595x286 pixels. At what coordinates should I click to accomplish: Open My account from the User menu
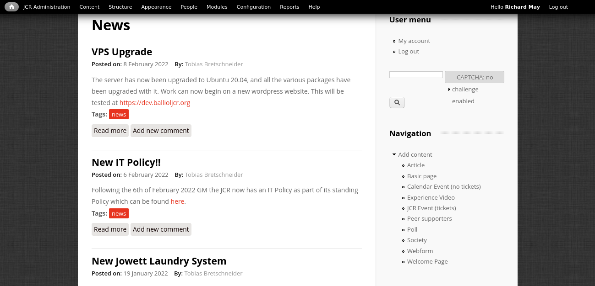(414, 41)
